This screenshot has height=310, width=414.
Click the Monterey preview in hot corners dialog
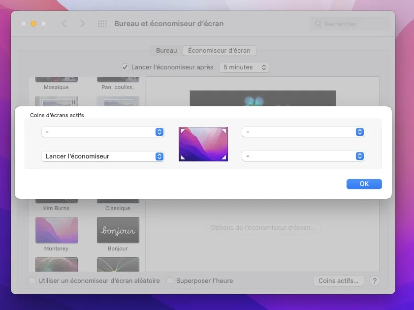coord(203,144)
